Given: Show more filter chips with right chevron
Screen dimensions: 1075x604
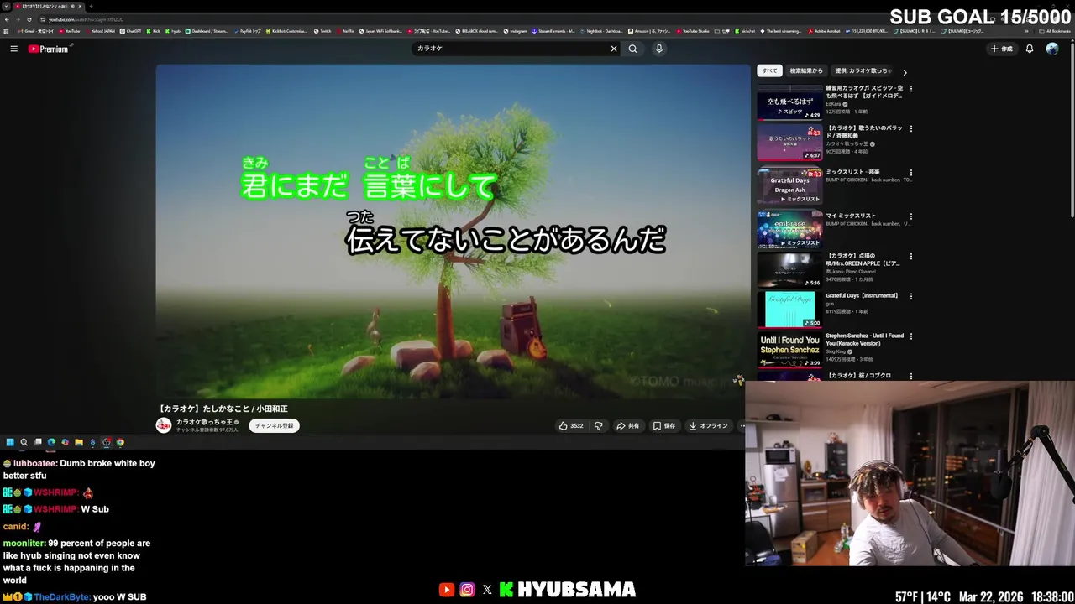Looking at the screenshot, I should 905,72.
